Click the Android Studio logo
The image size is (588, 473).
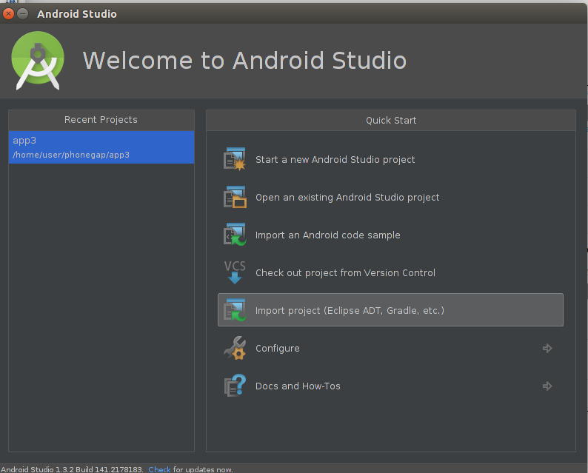[38, 59]
